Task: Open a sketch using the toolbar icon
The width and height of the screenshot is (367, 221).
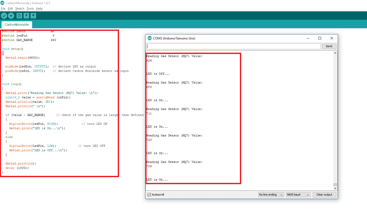Action: [x=26, y=16]
